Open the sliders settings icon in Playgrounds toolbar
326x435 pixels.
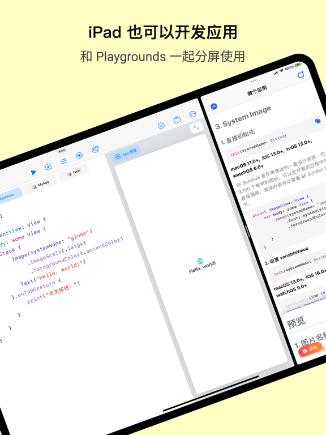click(64, 161)
